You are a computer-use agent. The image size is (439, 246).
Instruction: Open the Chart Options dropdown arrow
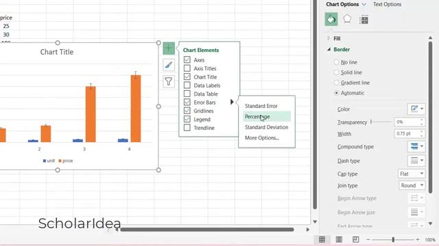click(364, 5)
